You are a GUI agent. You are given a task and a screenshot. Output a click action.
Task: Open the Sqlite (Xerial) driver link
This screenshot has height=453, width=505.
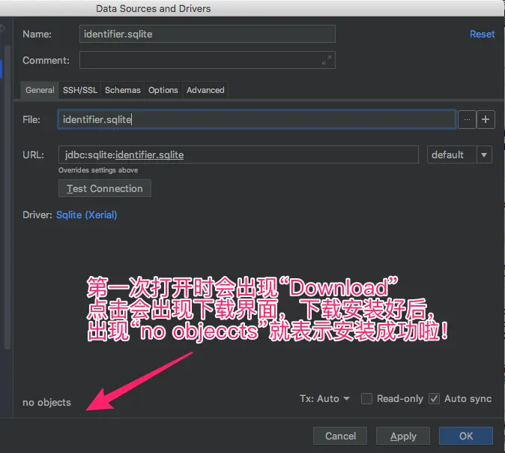(87, 214)
